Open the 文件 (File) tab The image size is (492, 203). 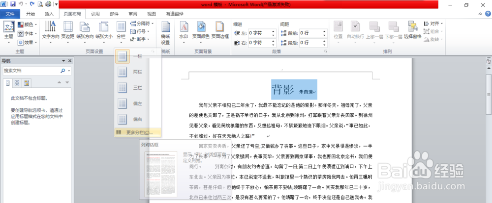(x=10, y=14)
